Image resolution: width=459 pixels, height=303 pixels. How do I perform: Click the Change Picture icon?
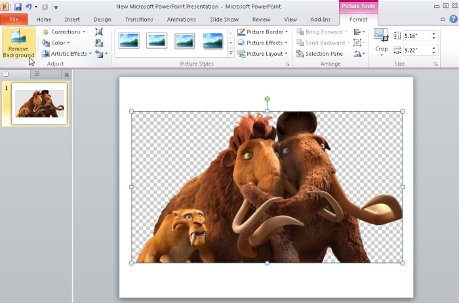tap(99, 43)
